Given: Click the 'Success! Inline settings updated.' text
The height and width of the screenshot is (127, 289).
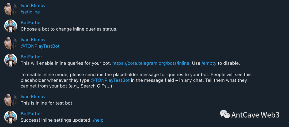Looking at the screenshot, I should click(x=56, y=120).
